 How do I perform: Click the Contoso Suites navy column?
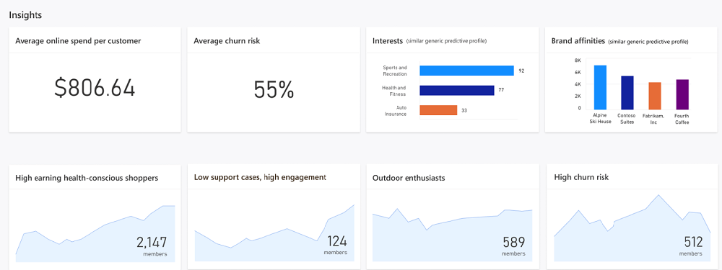(627, 92)
